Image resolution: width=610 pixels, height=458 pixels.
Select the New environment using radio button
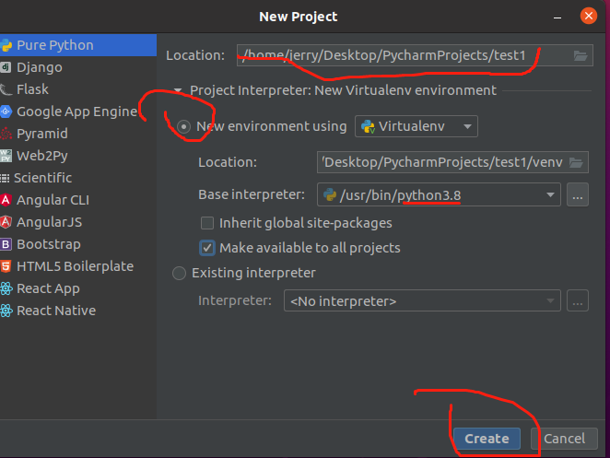183,126
